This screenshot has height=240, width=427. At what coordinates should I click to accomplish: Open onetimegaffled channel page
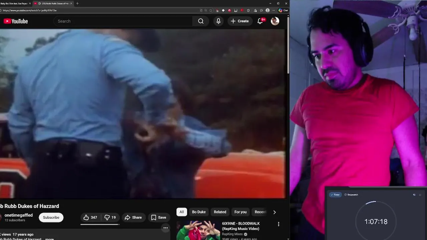point(18,215)
